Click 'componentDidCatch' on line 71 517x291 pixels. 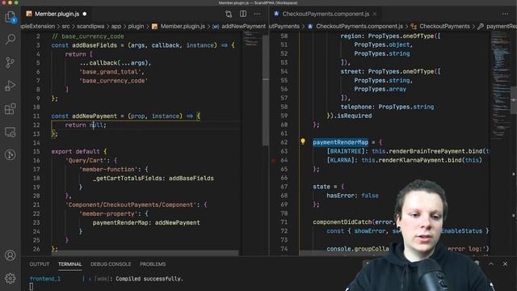(x=343, y=222)
